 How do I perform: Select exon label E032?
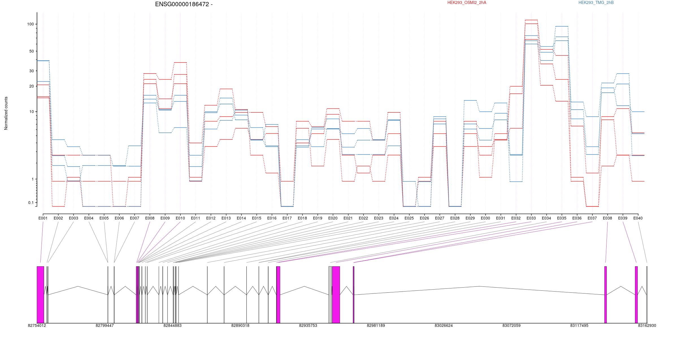point(516,218)
